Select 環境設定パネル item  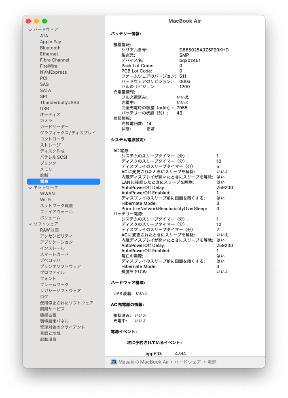tap(54, 321)
